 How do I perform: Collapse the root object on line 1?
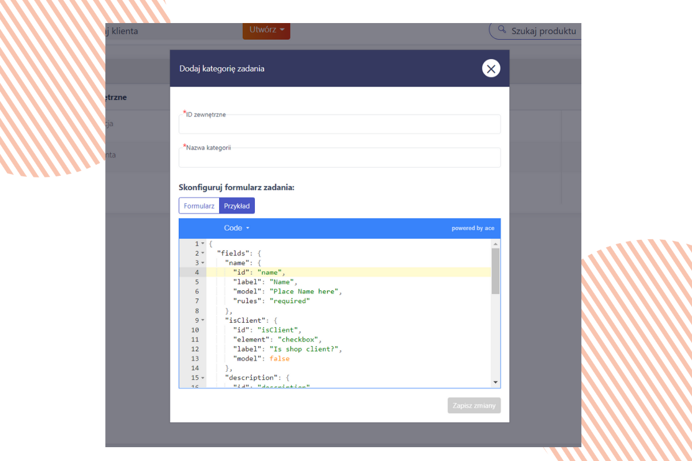click(x=202, y=244)
